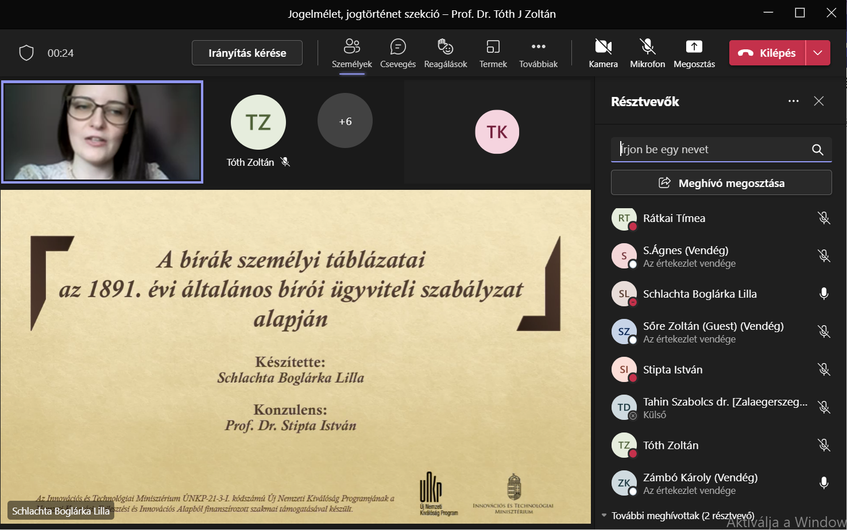Select Stipta István in participants list
Screen dimensions: 847x530
[672, 369]
